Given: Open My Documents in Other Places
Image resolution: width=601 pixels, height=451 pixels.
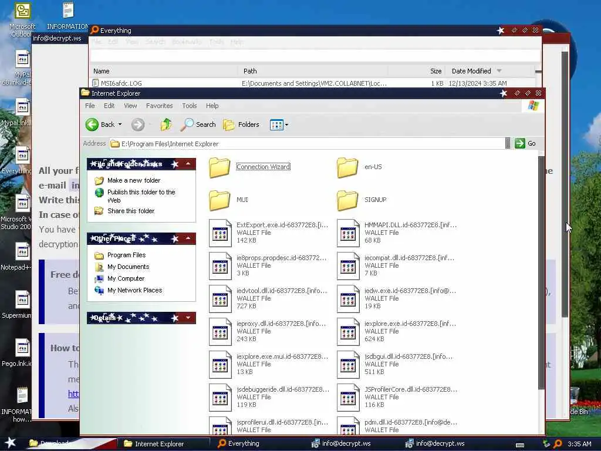Looking at the screenshot, I should coord(128,267).
